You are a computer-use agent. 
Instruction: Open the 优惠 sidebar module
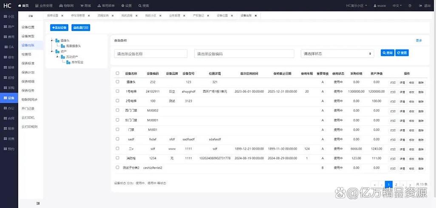(x=9, y=139)
